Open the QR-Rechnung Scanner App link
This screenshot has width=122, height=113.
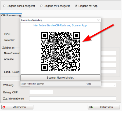click(60, 25)
